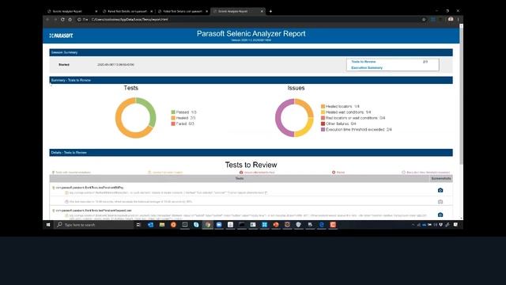This screenshot has height=285, width=506.
Task: Close the active Selenic Analyzer Report tab
Action: click(262, 11)
